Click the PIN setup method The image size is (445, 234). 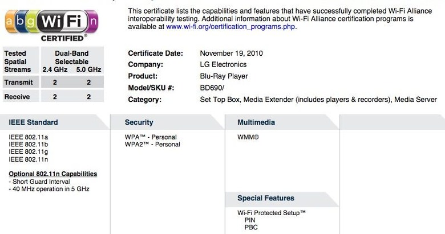tap(250, 220)
